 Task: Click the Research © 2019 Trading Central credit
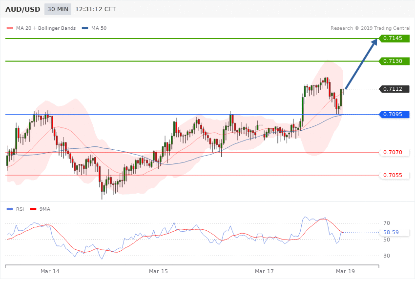coord(370,28)
